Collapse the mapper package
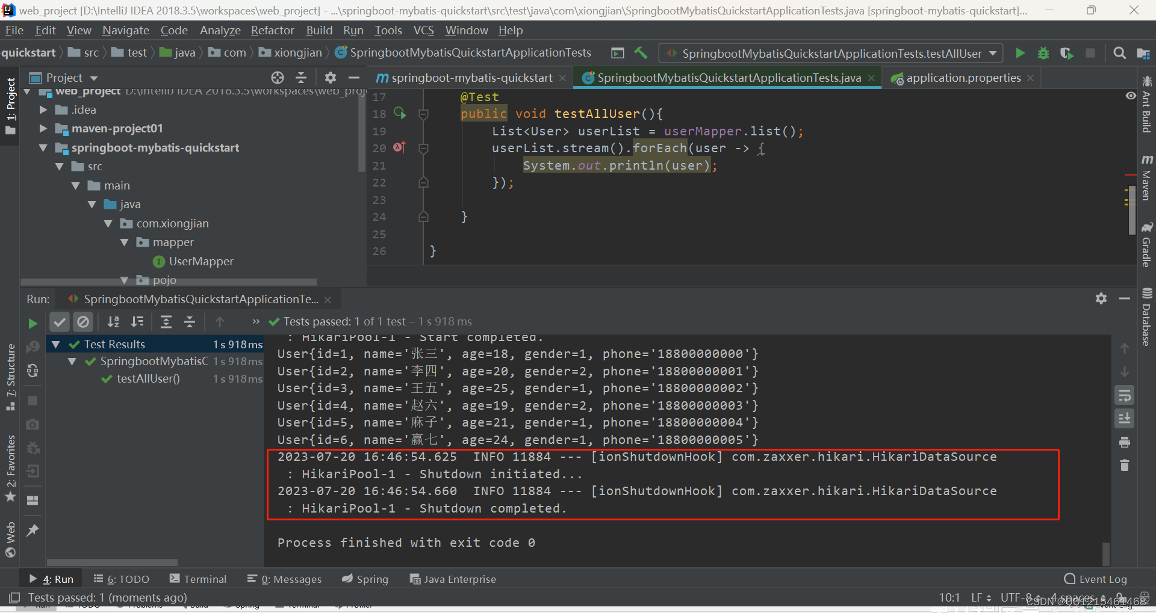This screenshot has width=1156, height=613. tap(124, 242)
